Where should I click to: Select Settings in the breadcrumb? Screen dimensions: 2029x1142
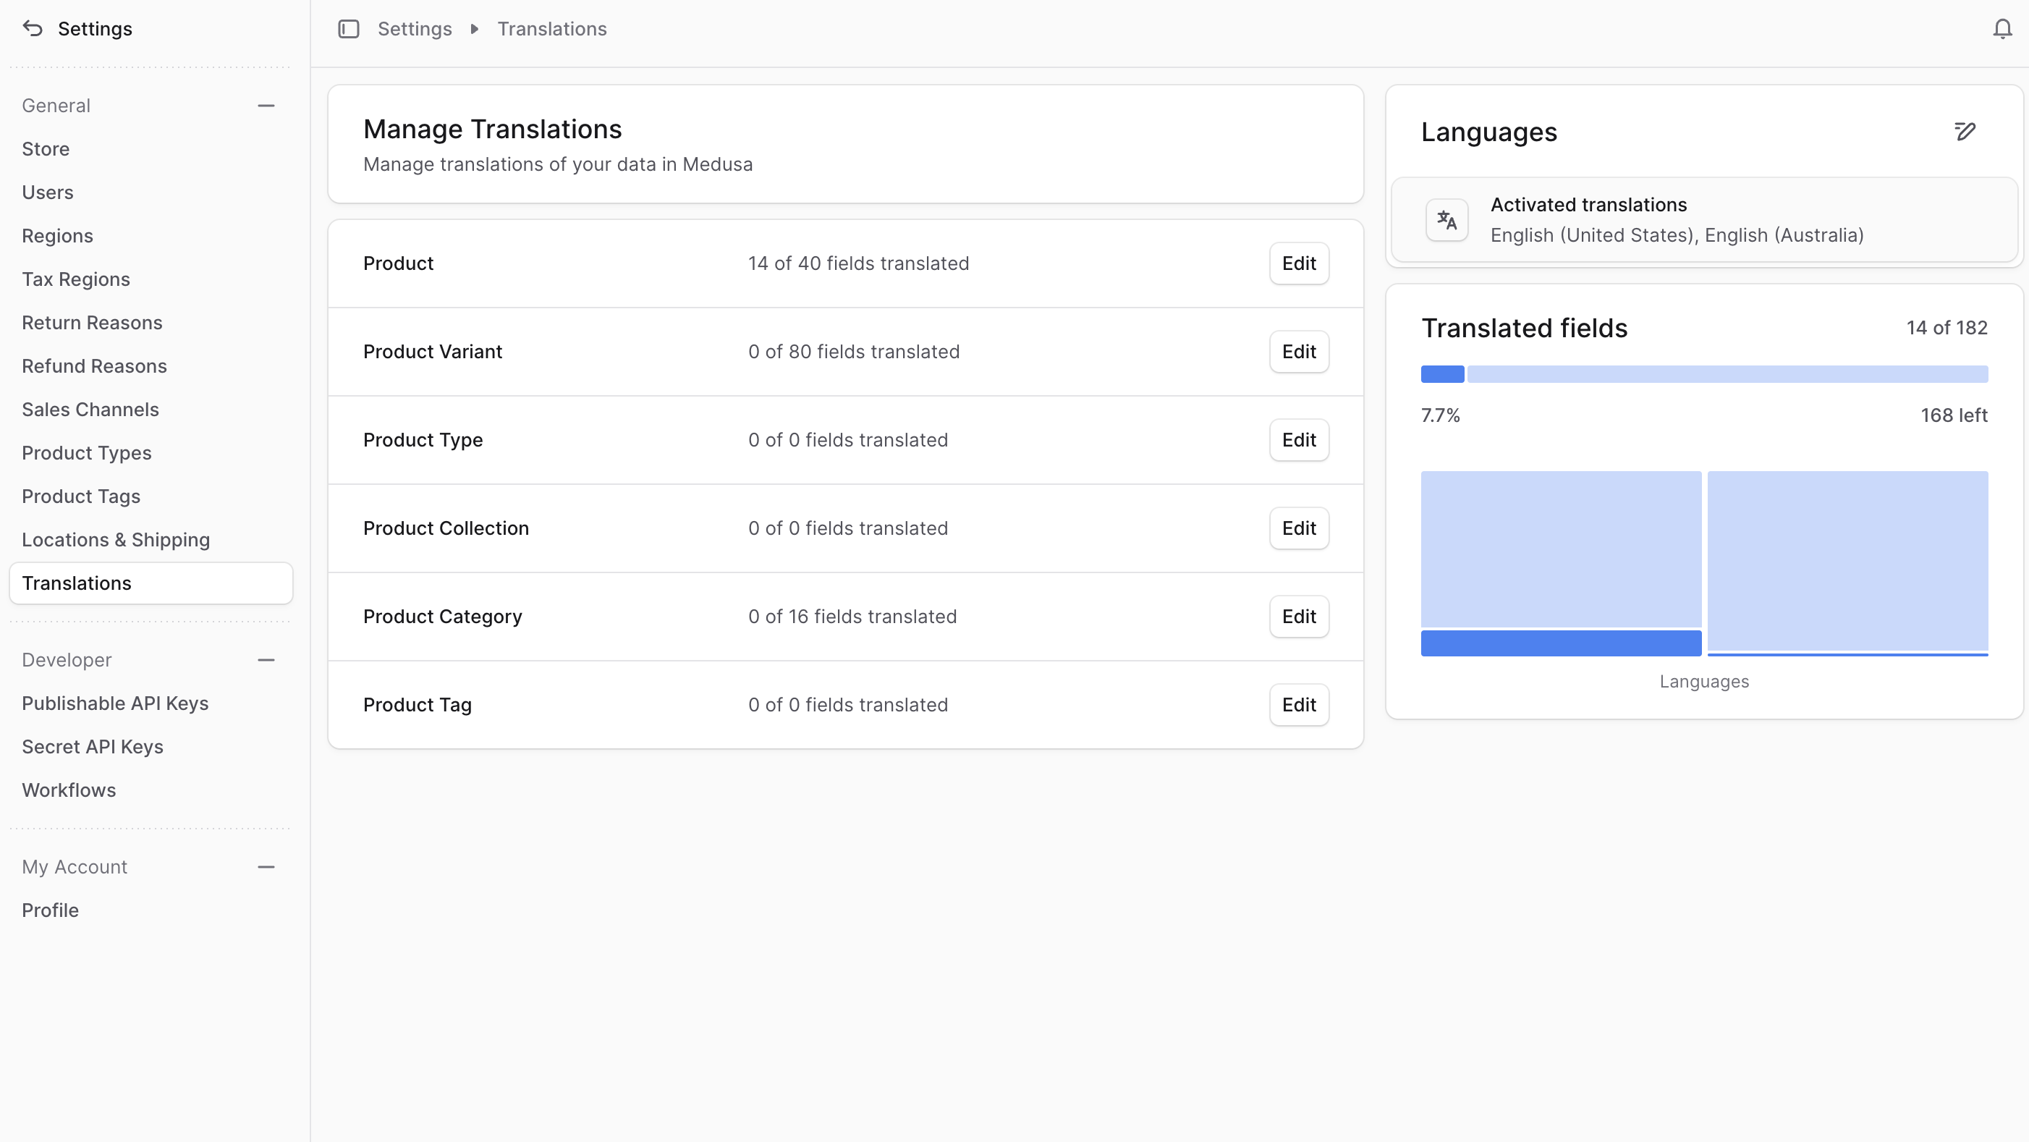click(x=415, y=28)
